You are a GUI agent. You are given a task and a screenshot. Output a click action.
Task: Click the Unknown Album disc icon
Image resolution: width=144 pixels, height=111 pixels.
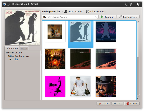88,12
